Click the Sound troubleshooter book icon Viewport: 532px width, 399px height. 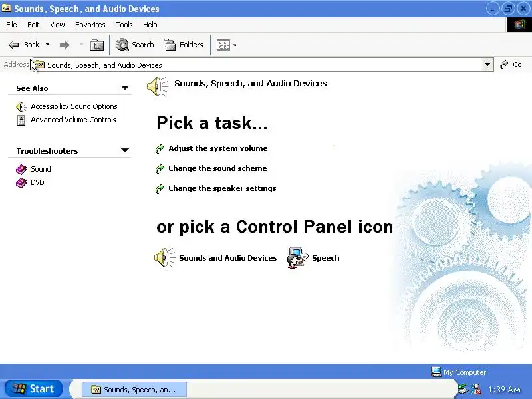(x=21, y=169)
